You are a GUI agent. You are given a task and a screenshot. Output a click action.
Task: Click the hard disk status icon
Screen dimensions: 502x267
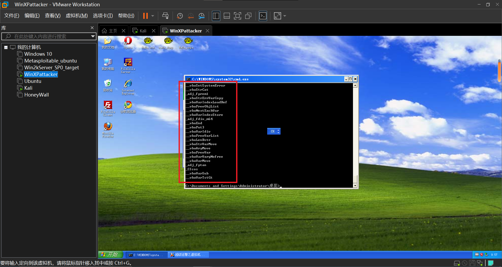[x=457, y=263]
